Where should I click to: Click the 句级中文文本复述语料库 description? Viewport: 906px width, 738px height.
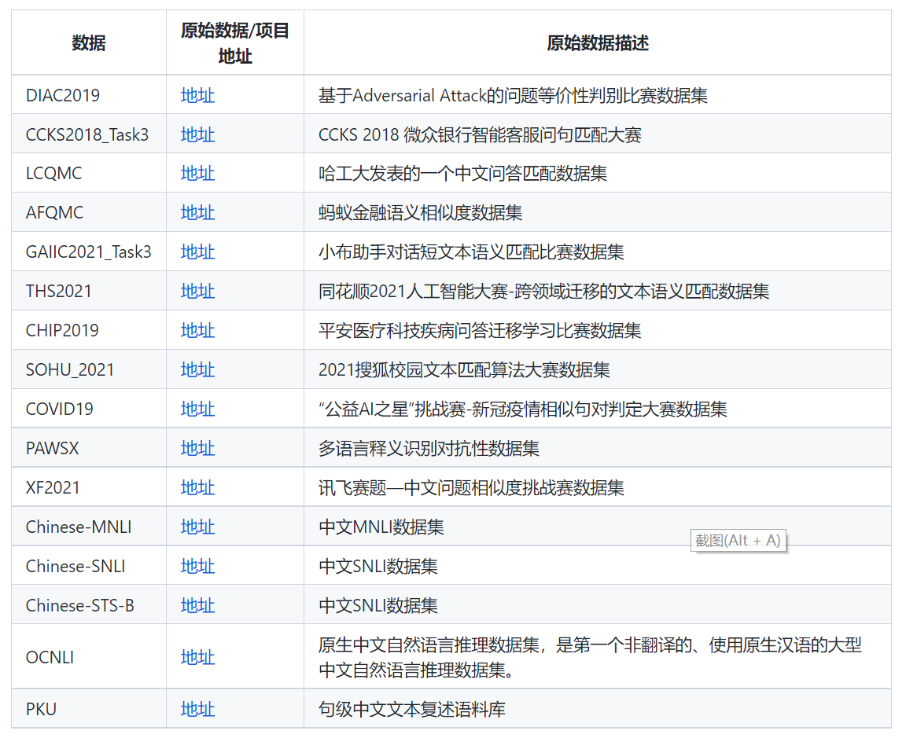coord(412,709)
